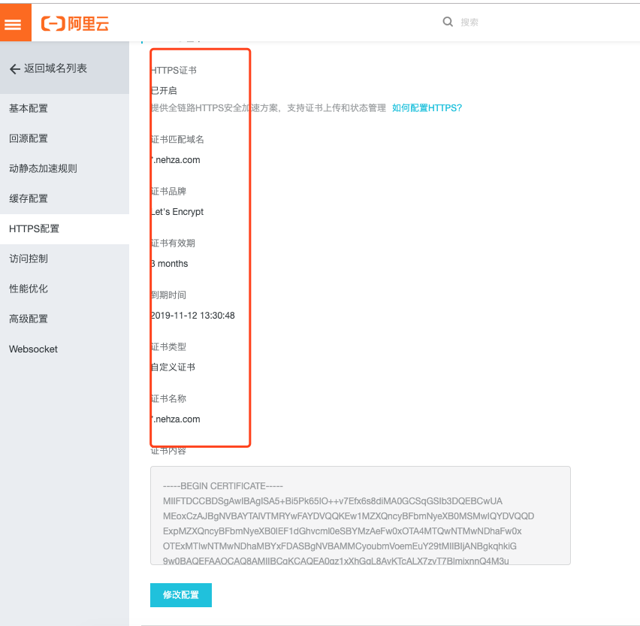Return via 返回域名列表 link text
Viewport: 640px width, 626px height.
point(55,68)
